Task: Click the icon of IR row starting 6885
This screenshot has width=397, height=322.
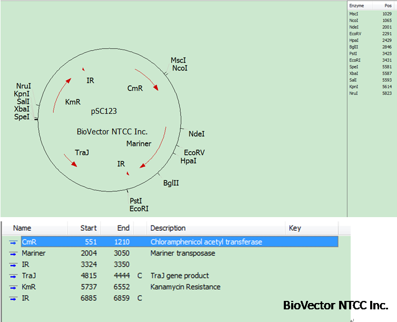Action: click(x=14, y=299)
